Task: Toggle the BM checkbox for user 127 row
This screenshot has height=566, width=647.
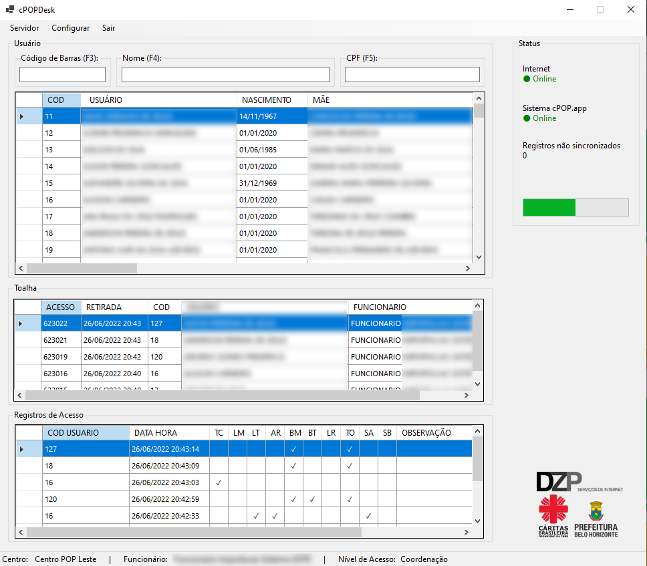Action: (x=293, y=449)
